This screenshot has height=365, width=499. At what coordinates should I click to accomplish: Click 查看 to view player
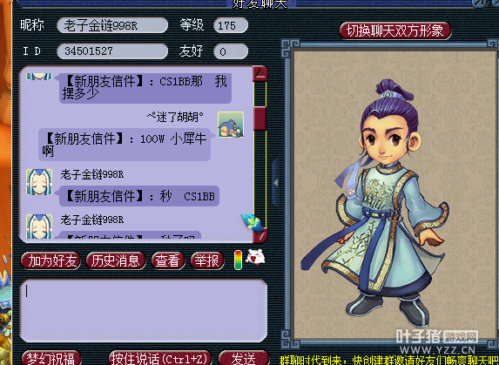(x=168, y=260)
